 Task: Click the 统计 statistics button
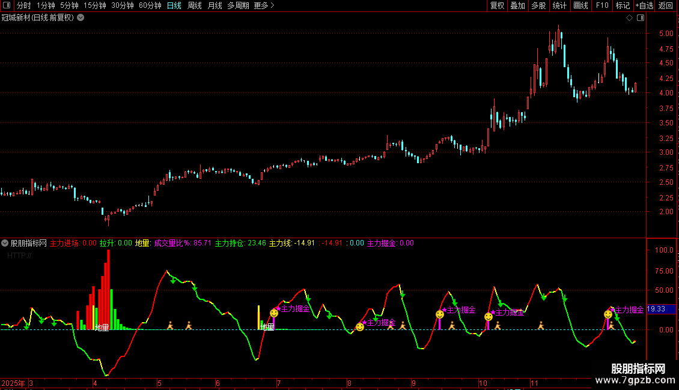[x=559, y=5]
